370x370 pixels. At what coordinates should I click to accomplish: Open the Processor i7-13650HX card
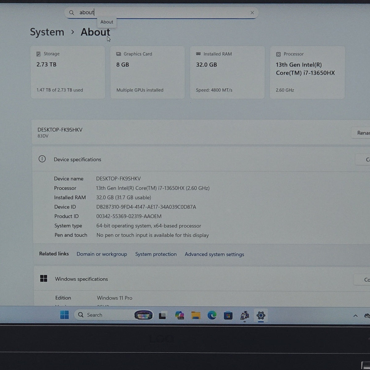[x=307, y=72]
